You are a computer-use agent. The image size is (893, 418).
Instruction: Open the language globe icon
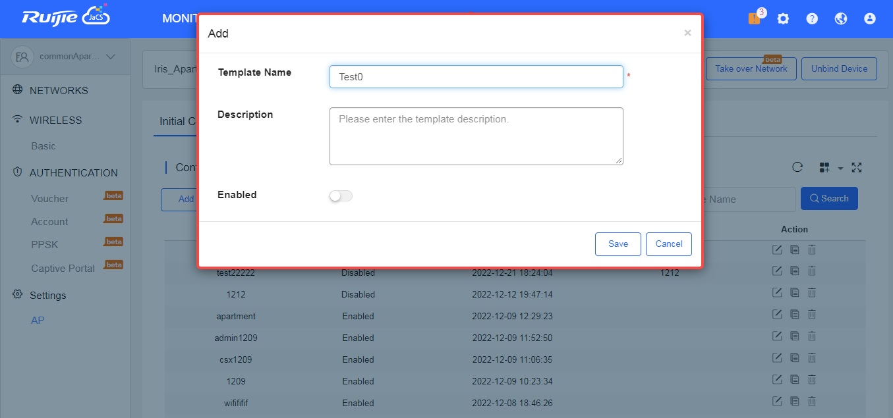tap(841, 18)
